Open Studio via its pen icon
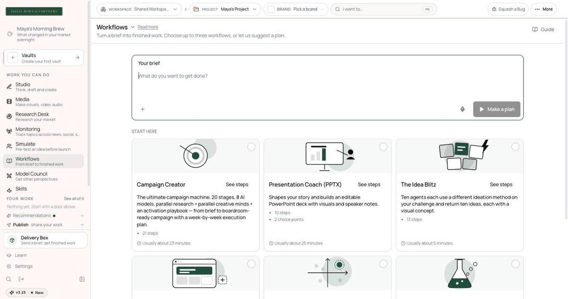This screenshot has height=299, width=568. pyautogui.click(x=9, y=87)
